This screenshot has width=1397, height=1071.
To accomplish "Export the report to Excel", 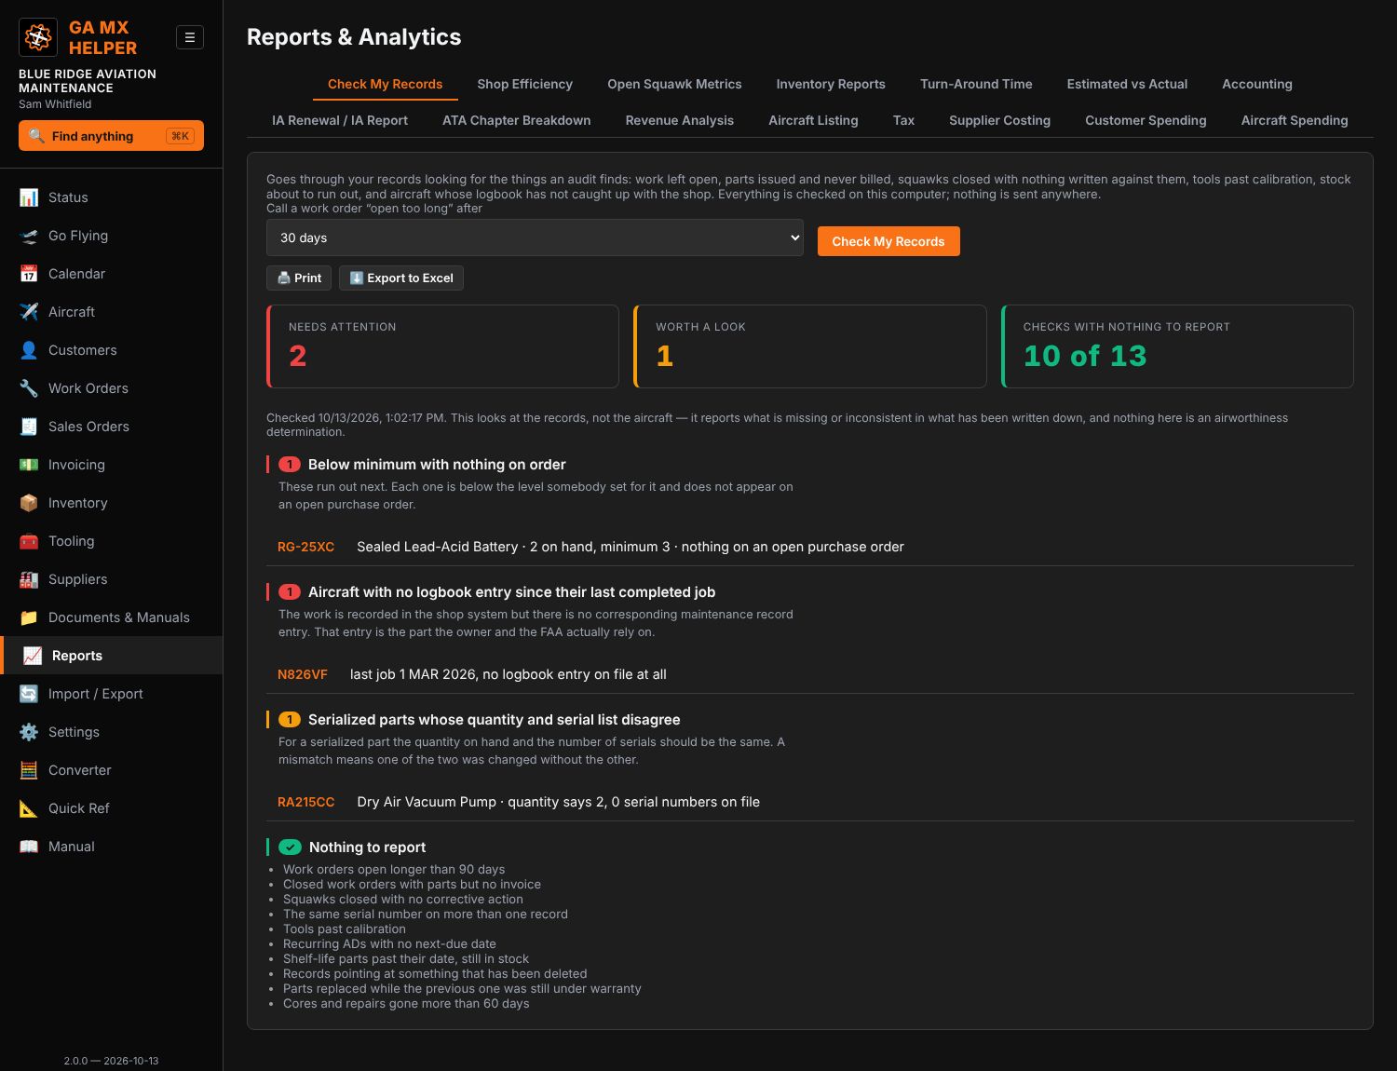I will (x=401, y=278).
